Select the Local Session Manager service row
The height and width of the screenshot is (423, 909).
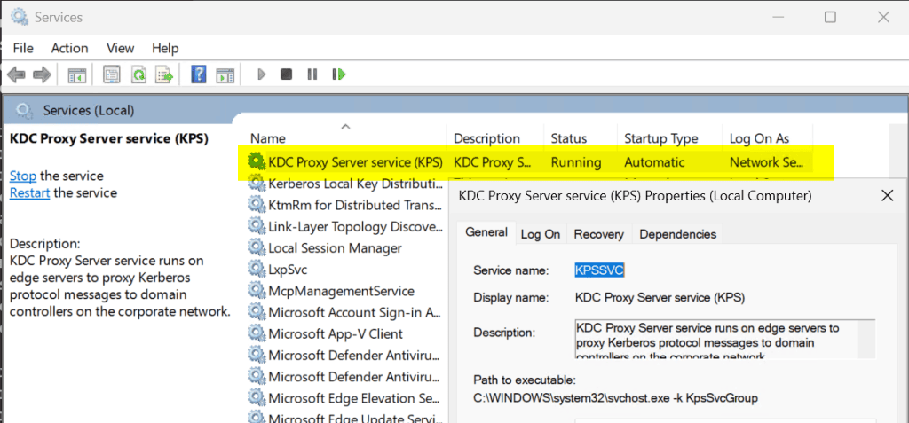[x=335, y=248]
